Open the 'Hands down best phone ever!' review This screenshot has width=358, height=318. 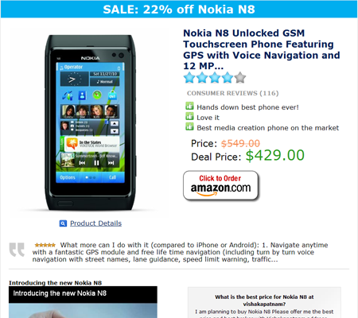tap(247, 107)
